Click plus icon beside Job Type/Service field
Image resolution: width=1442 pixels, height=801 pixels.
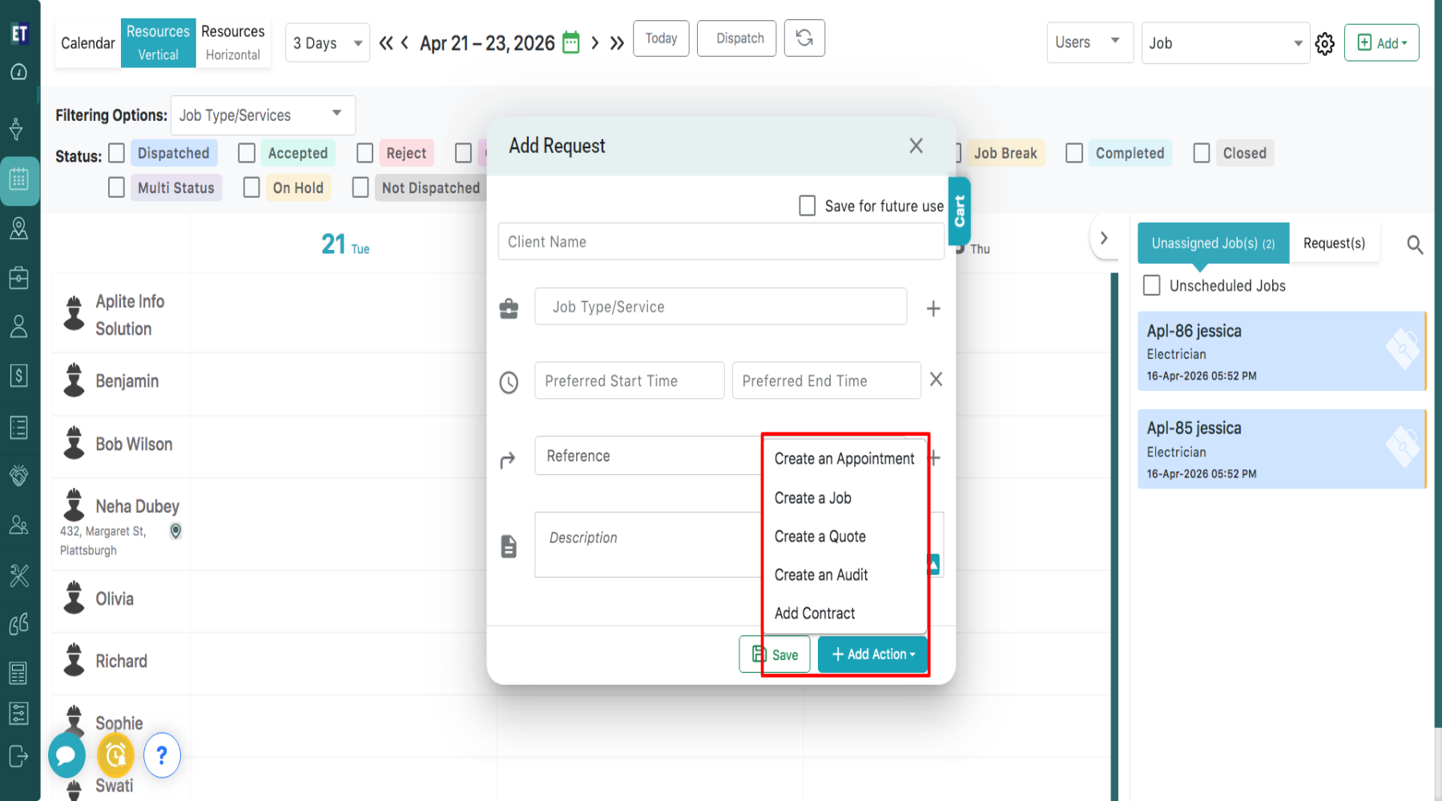click(x=933, y=308)
